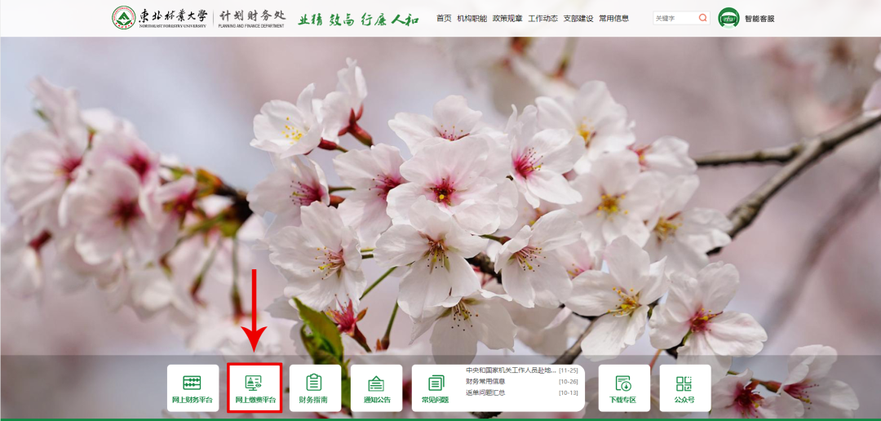Click the 智能客服 robot icon
The height and width of the screenshot is (421, 881).
coord(728,18)
